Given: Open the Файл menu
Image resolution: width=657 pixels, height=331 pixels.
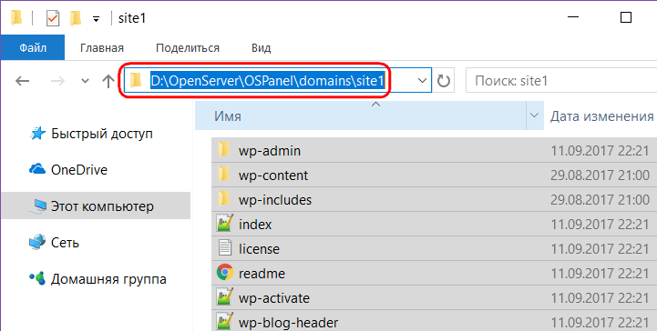Looking at the screenshot, I should click(33, 47).
